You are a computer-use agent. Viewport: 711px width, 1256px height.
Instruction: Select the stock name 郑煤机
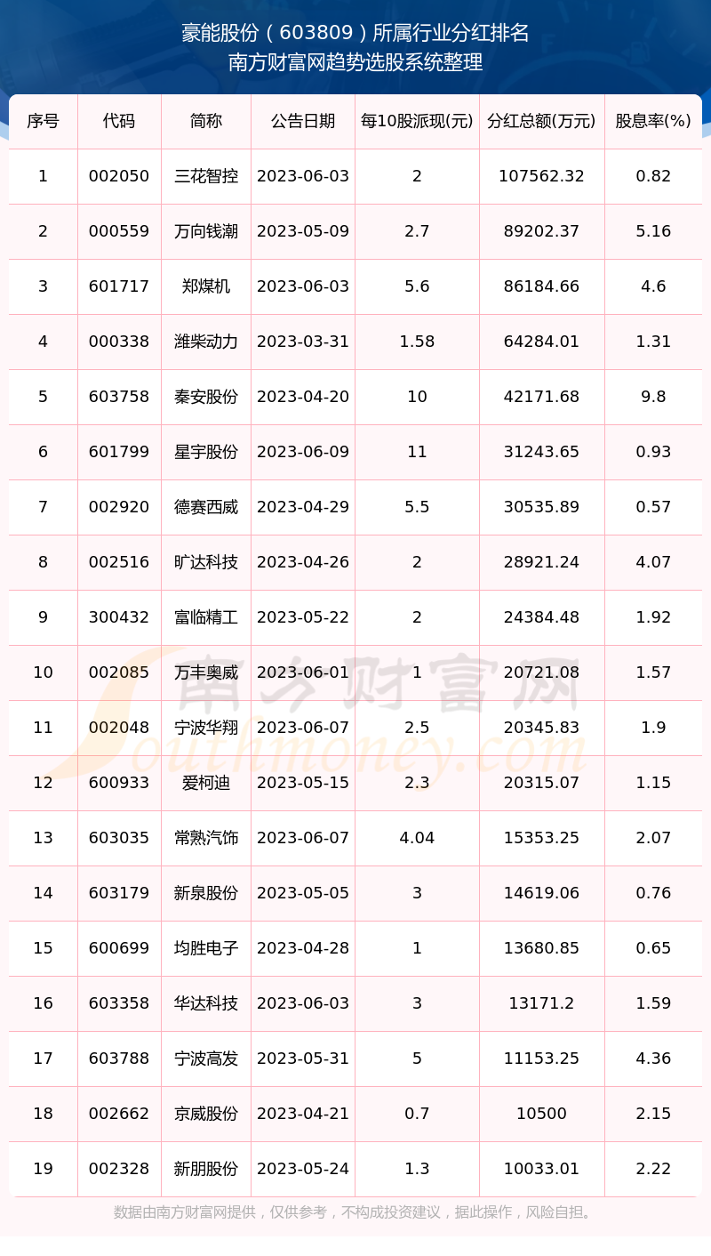click(206, 286)
